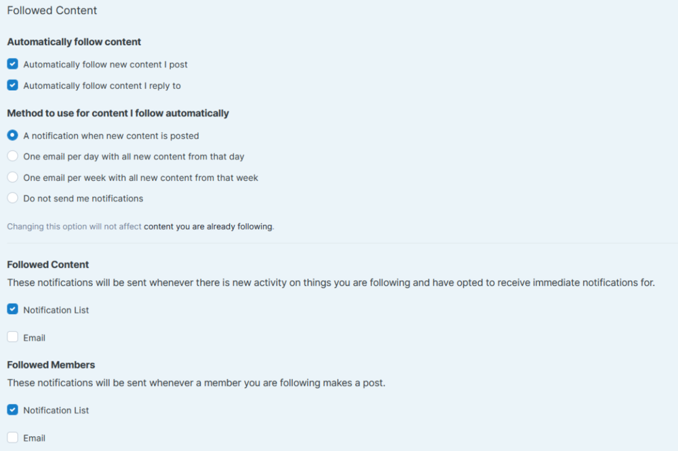Click the Notification List label under Followed Content
678x451 pixels.
coord(56,309)
